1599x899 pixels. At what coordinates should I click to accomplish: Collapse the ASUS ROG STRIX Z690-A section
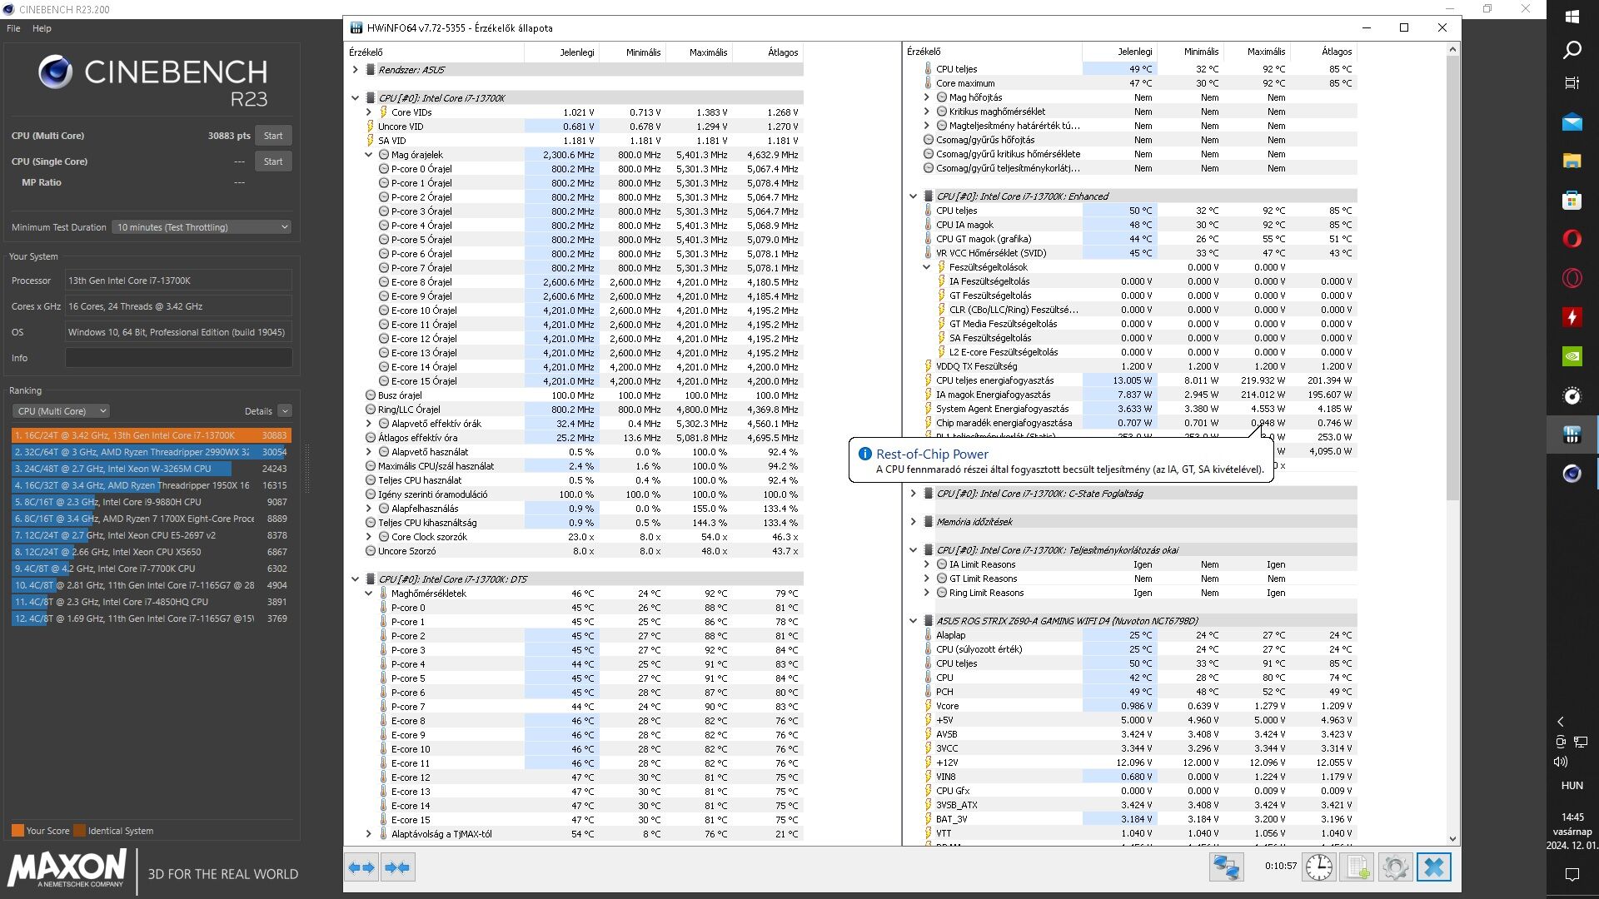(x=913, y=621)
